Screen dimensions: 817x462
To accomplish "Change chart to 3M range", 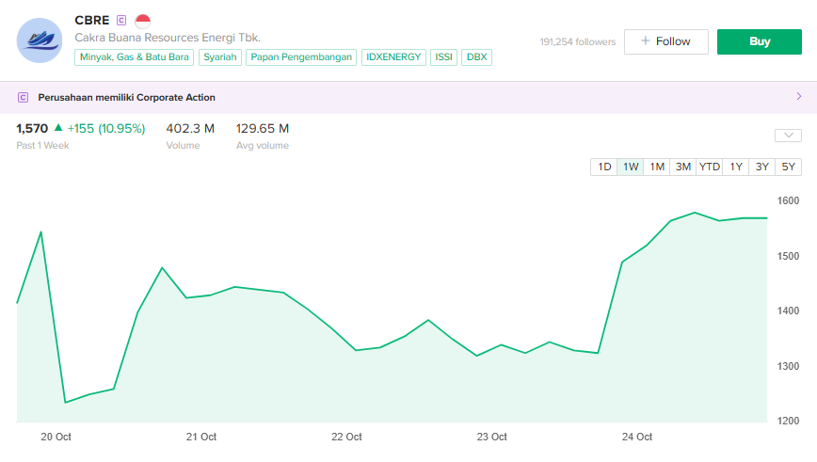I will (x=683, y=167).
